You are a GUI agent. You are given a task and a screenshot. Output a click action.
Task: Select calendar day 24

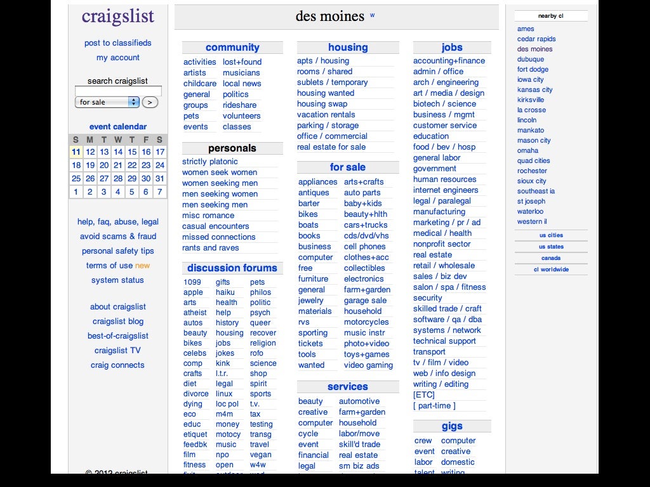(160, 166)
